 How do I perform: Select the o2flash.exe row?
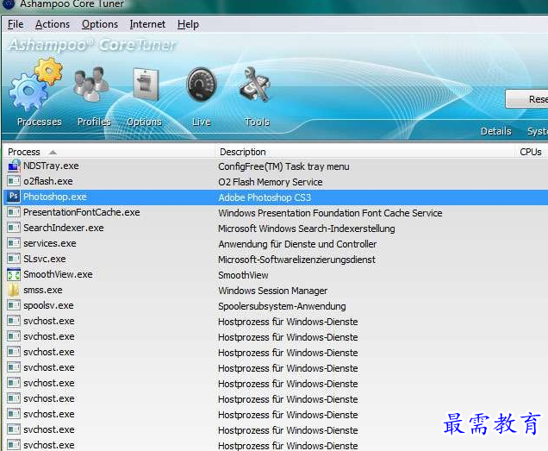pyautogui.click(x=276, y=181)
